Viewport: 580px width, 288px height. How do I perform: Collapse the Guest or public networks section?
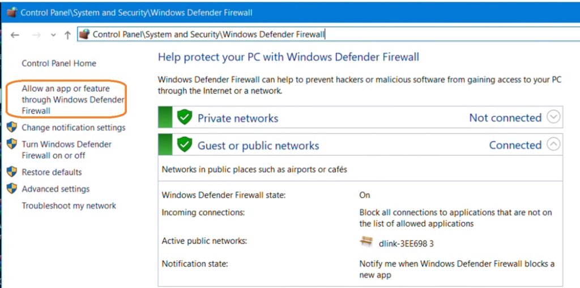[x=553, y=145]
